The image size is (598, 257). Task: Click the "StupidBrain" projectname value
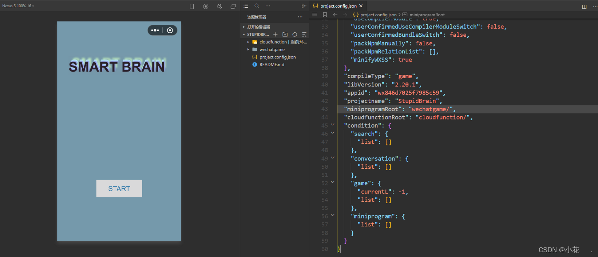[x=417, y=101]
